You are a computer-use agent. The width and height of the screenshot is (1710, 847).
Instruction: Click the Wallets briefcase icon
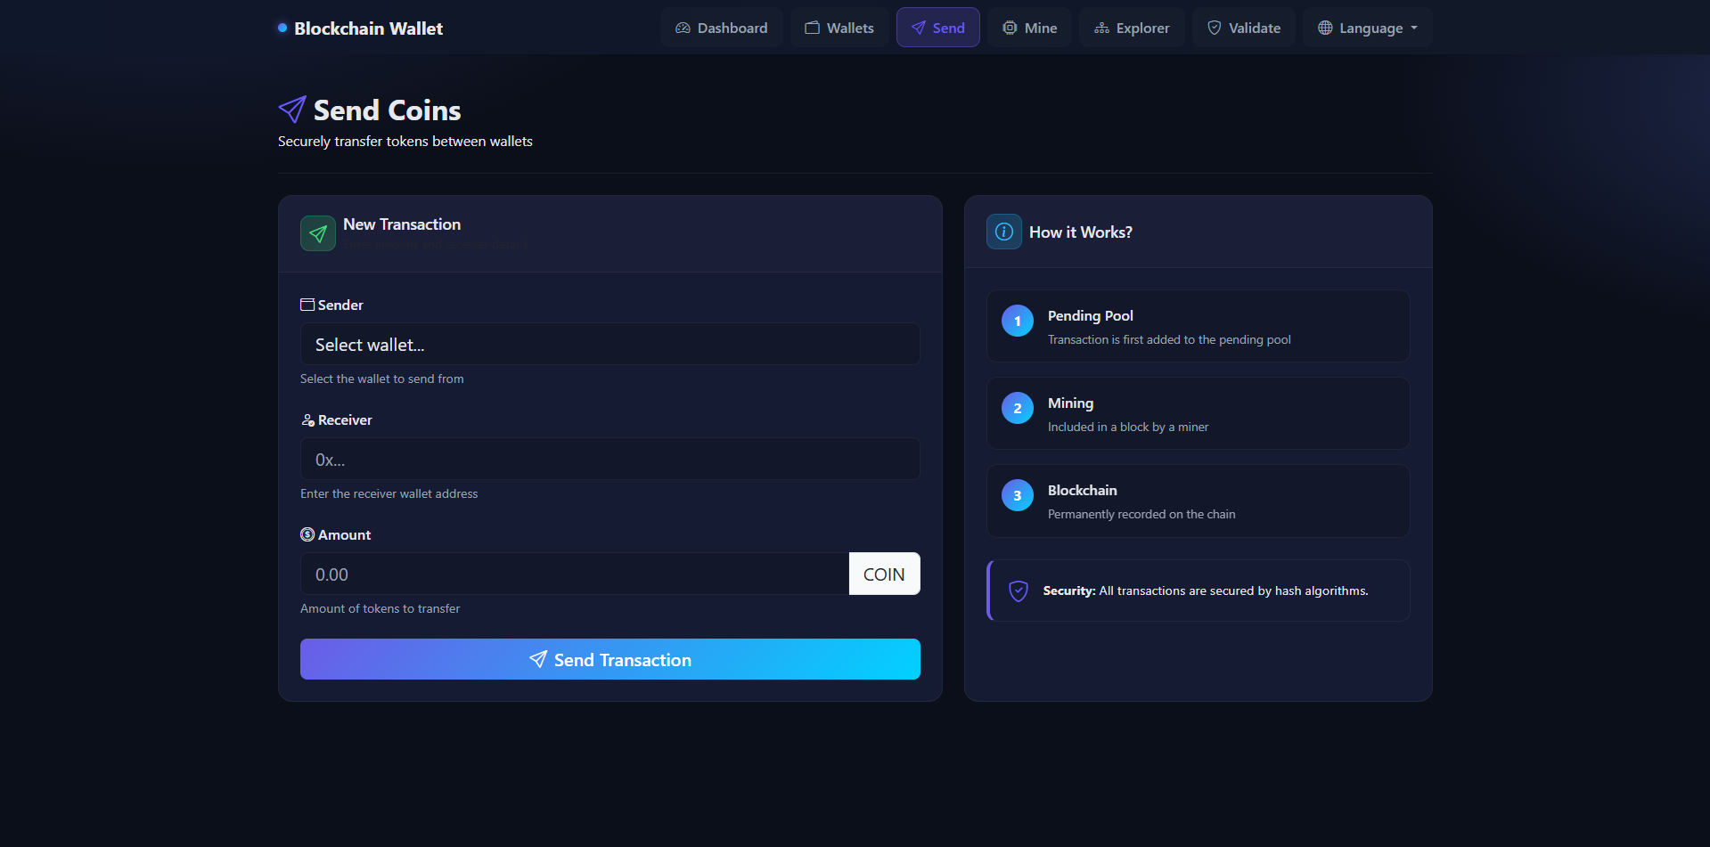point(812,28)
